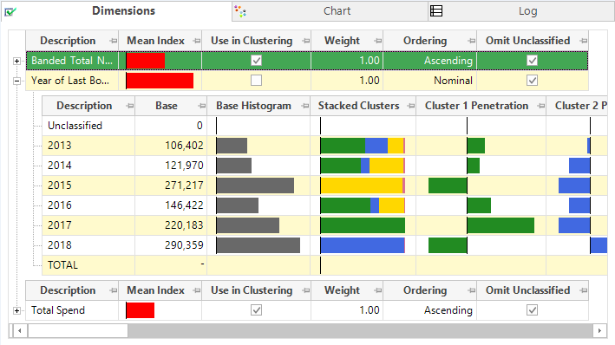
Task: Click the Weight value of Total Spend
Action: (370, 310)
